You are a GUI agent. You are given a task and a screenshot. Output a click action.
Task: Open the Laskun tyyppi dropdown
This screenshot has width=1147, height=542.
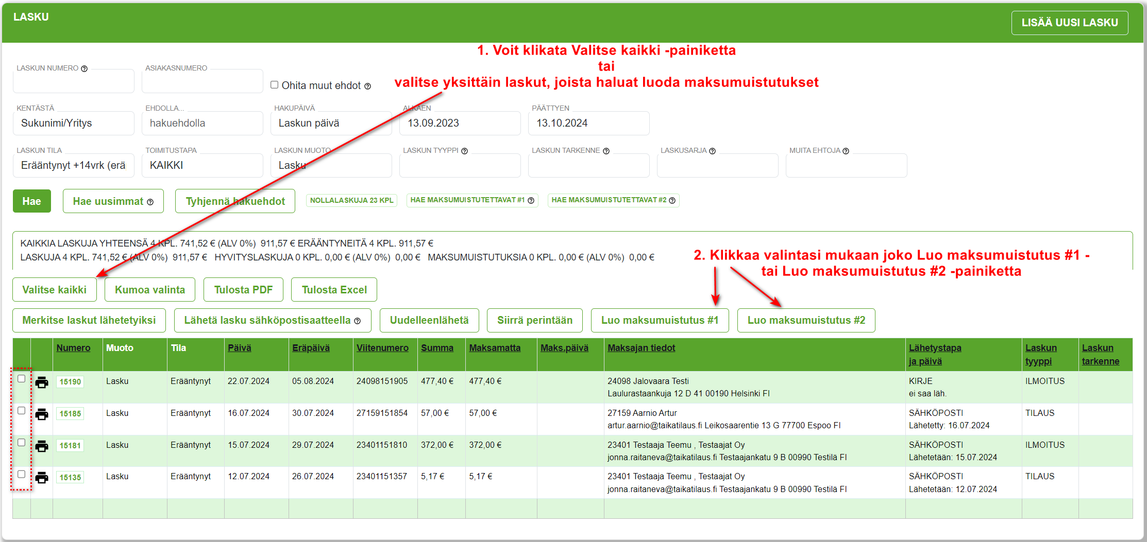click(460, 166)
